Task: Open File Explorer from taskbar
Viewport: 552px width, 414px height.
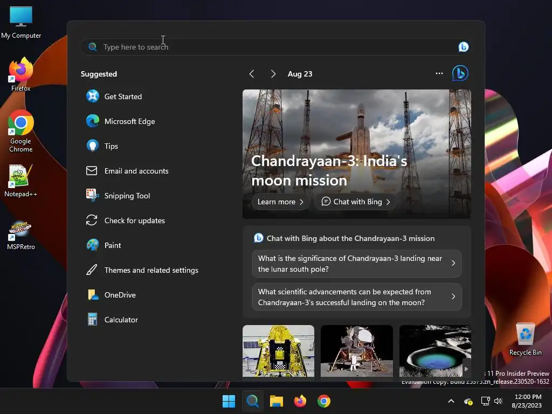Action: point(277,401)
